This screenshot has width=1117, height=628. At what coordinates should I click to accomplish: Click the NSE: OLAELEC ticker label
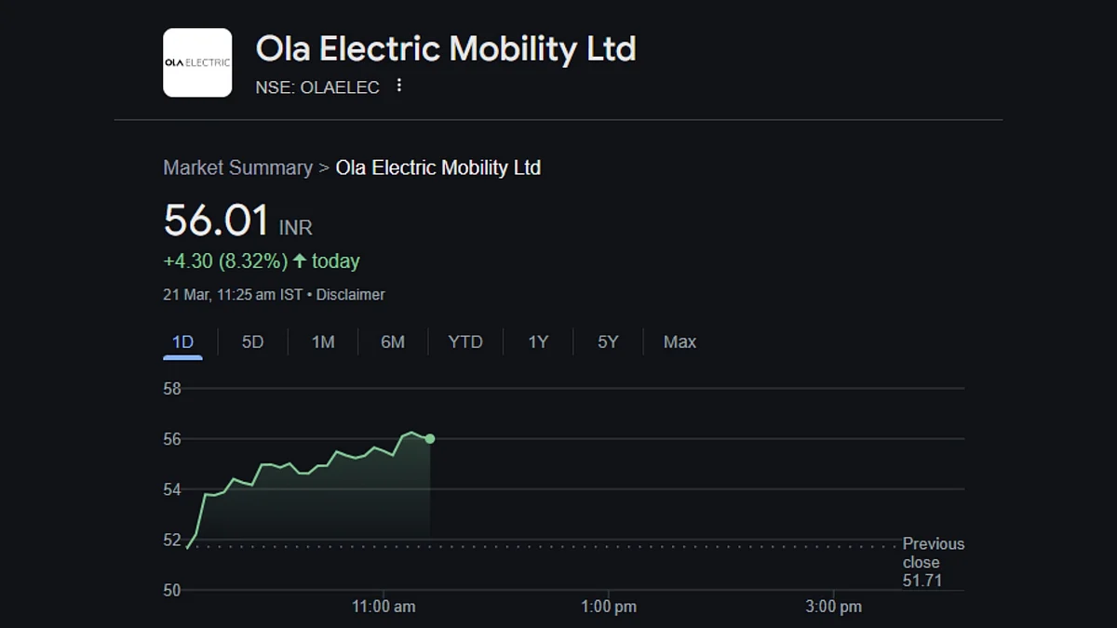(317, 87)
